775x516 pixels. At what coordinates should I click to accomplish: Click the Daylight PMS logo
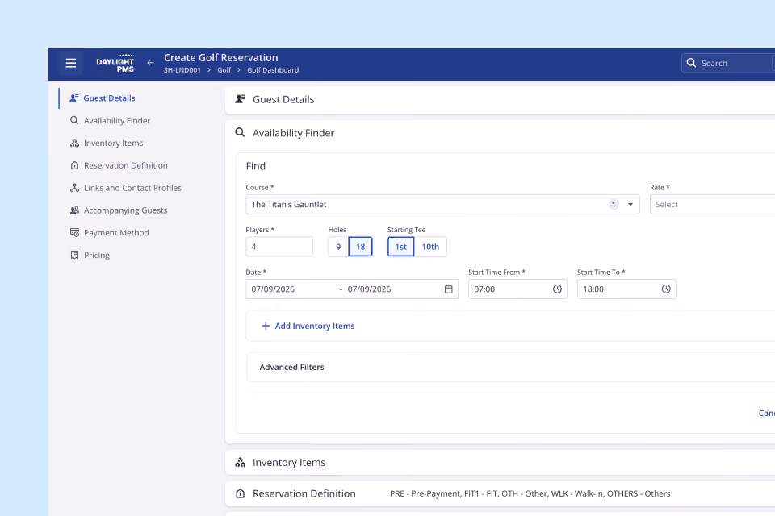click(115, 63)
